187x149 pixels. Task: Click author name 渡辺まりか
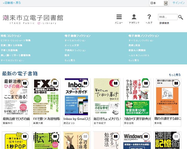(x=69, y=123)
